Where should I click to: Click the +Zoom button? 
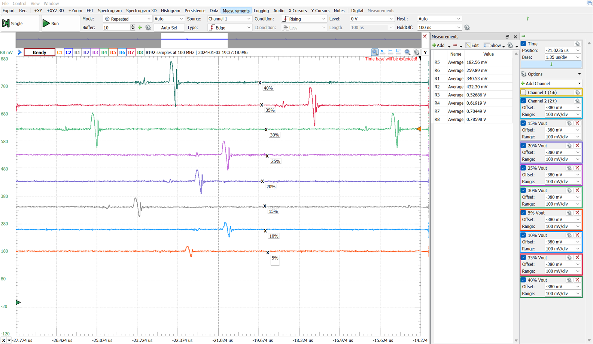coord(75,10)
